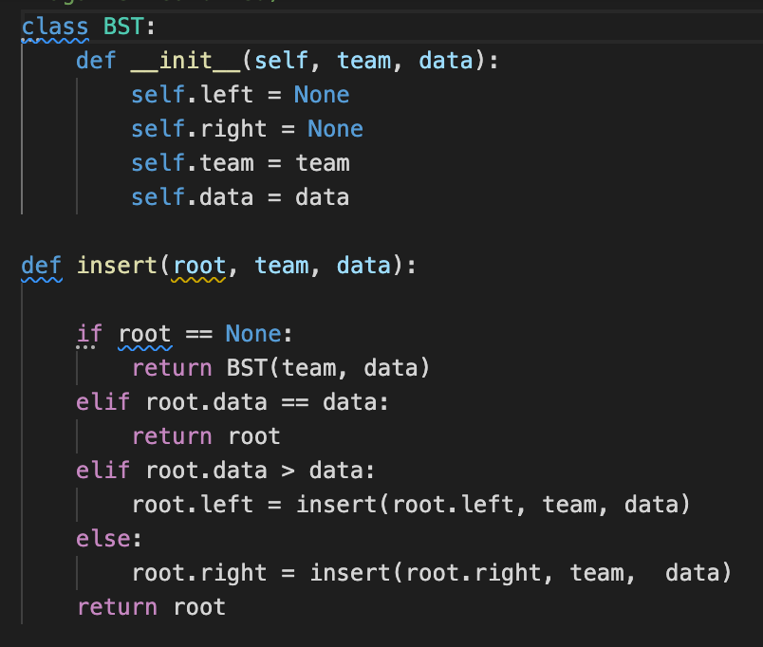The image size is (763, 647).
Task: Click the insert function name in its definition
Action: pos(117,265)
